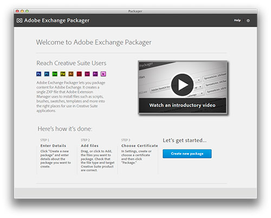The height and width of the screenshot is (218, 271).
Task: Click the video preview thumbnail image
Action: (x=183, y=87)
